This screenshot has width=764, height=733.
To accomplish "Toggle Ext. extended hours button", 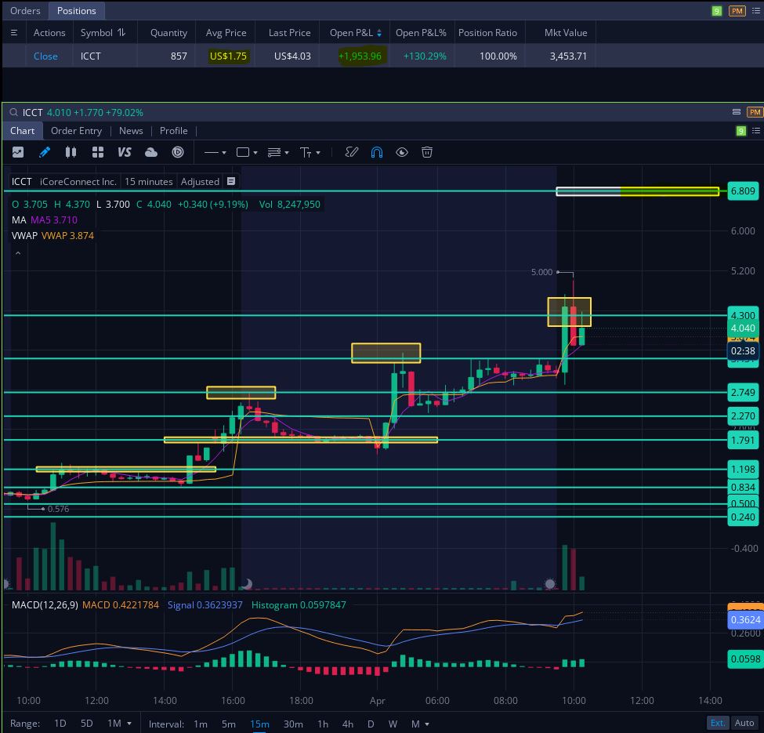I will [718, 723].
